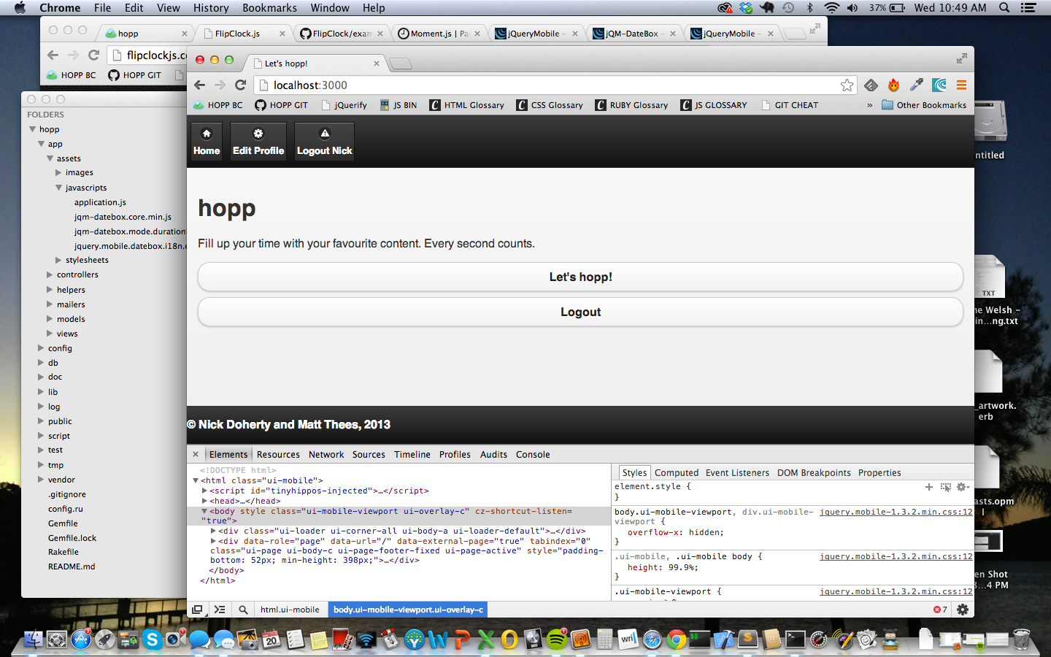
Task: Open the Computed styles pane
Action: pos(677,473)
